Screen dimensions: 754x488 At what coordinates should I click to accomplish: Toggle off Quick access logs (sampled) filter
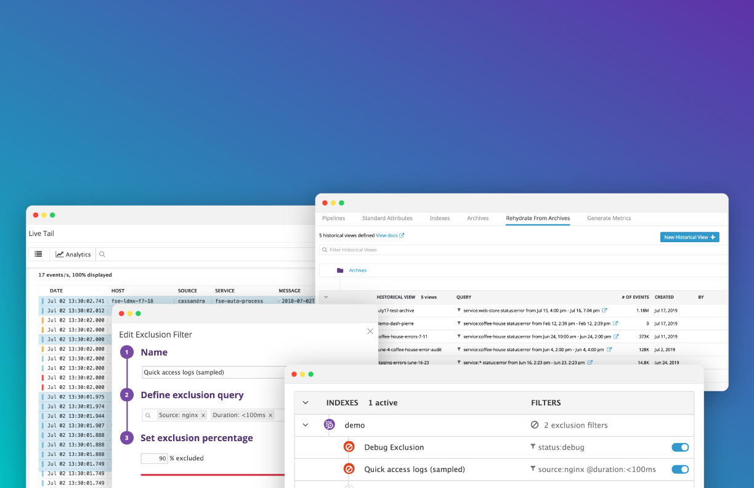pyautogui.click(x=680, y=470)
